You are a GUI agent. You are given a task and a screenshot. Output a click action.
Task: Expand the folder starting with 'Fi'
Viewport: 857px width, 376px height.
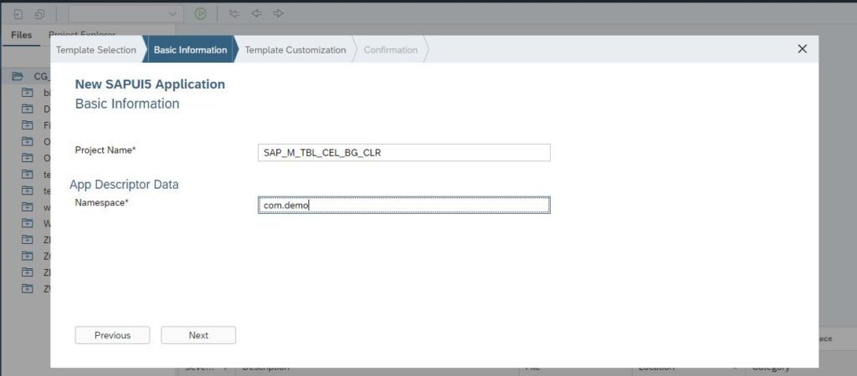coord(28,125)
